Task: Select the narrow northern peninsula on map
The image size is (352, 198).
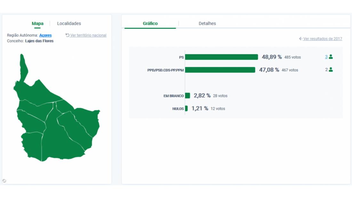Action: [23, 66]
